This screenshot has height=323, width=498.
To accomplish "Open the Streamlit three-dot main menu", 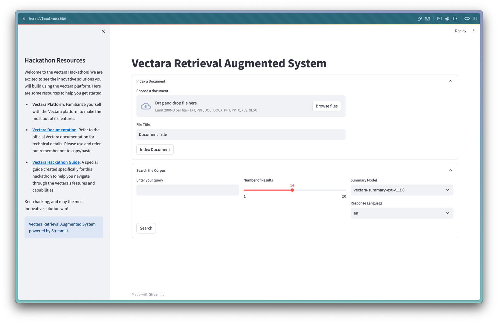I will [x=474, y=31].
